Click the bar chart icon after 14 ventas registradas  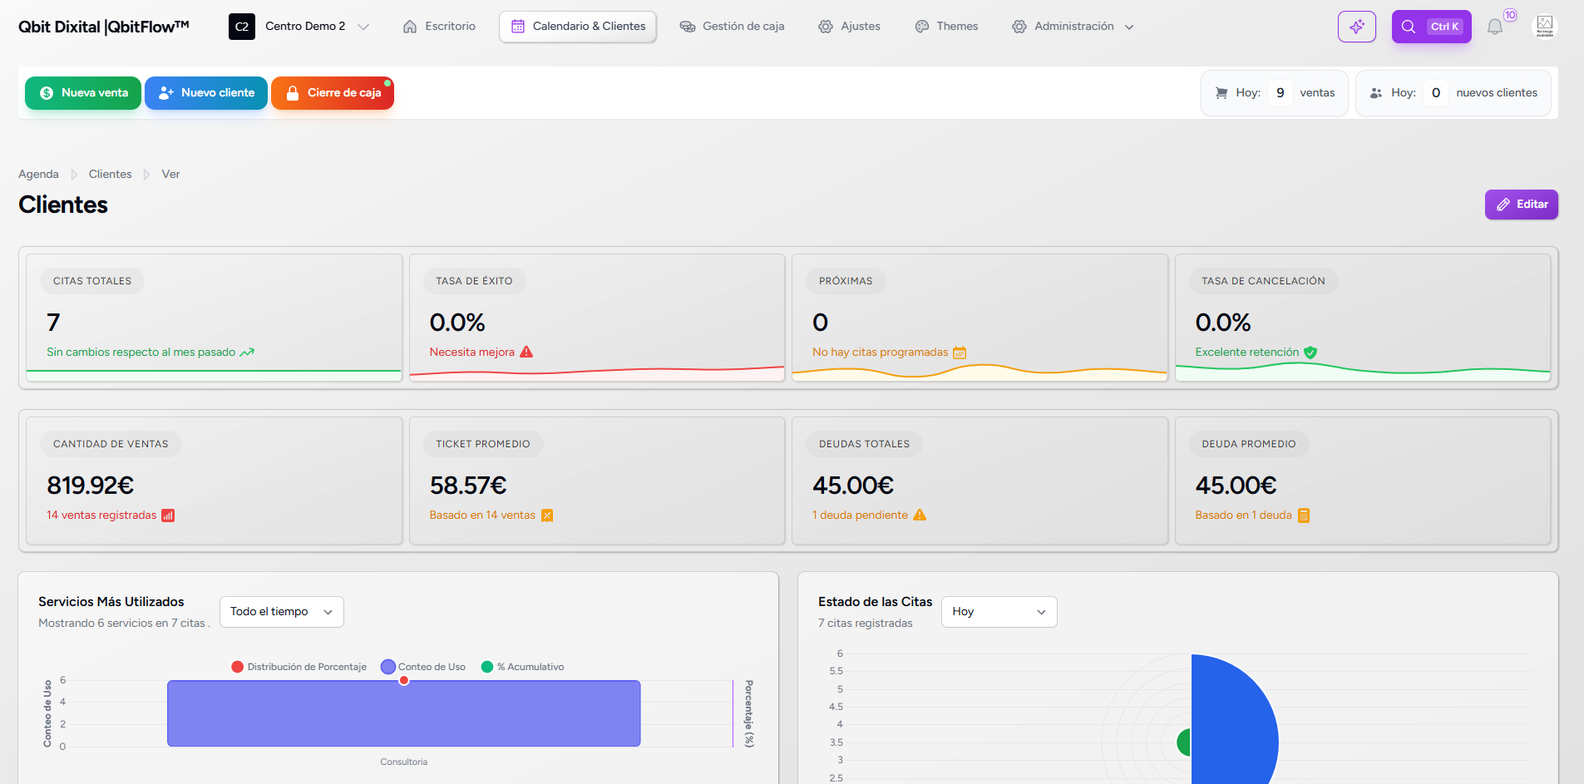point(168,515)
